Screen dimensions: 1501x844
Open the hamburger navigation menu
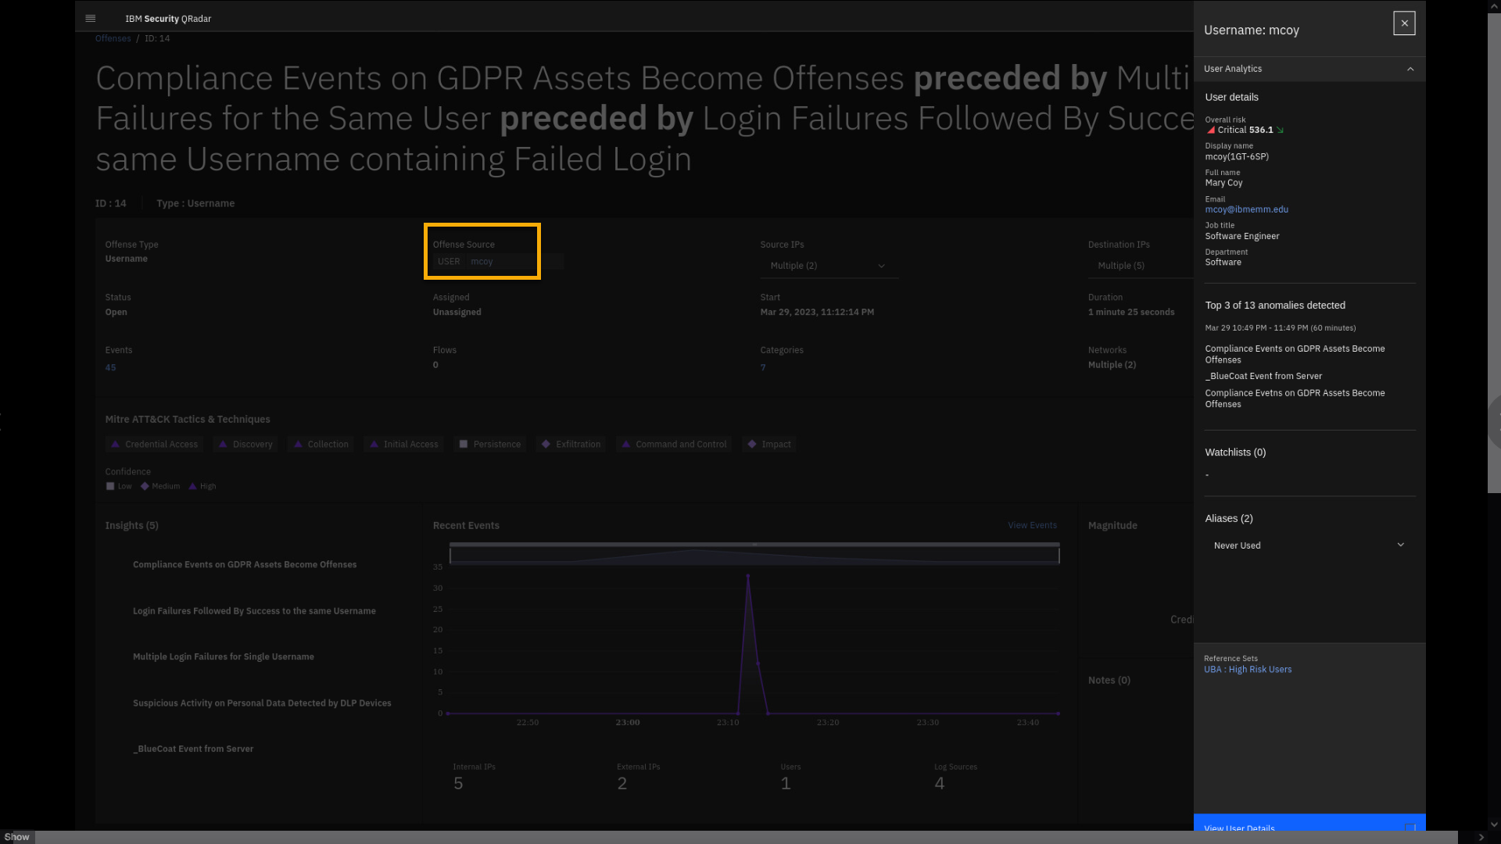[90, 18]
